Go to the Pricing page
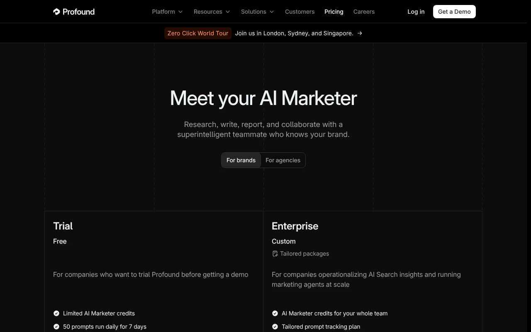Viewport: 531px width, 332px height. click(x=334, y=12)
